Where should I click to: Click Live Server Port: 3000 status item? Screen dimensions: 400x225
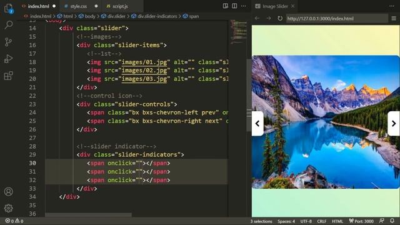click(x=361, y=221)
